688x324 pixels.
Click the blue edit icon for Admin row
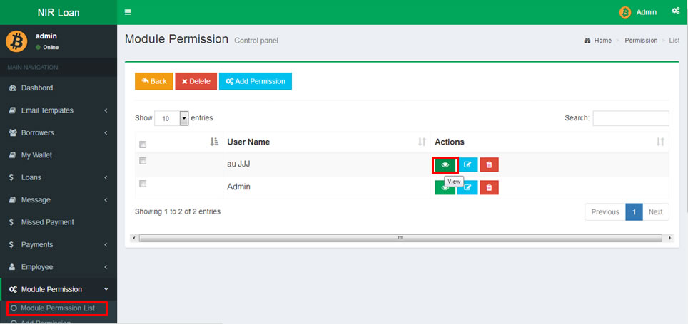(x=467, y=187)
